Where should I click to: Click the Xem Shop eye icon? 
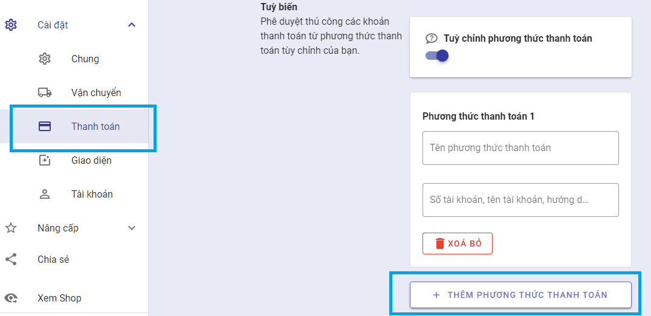coord(11,298)
